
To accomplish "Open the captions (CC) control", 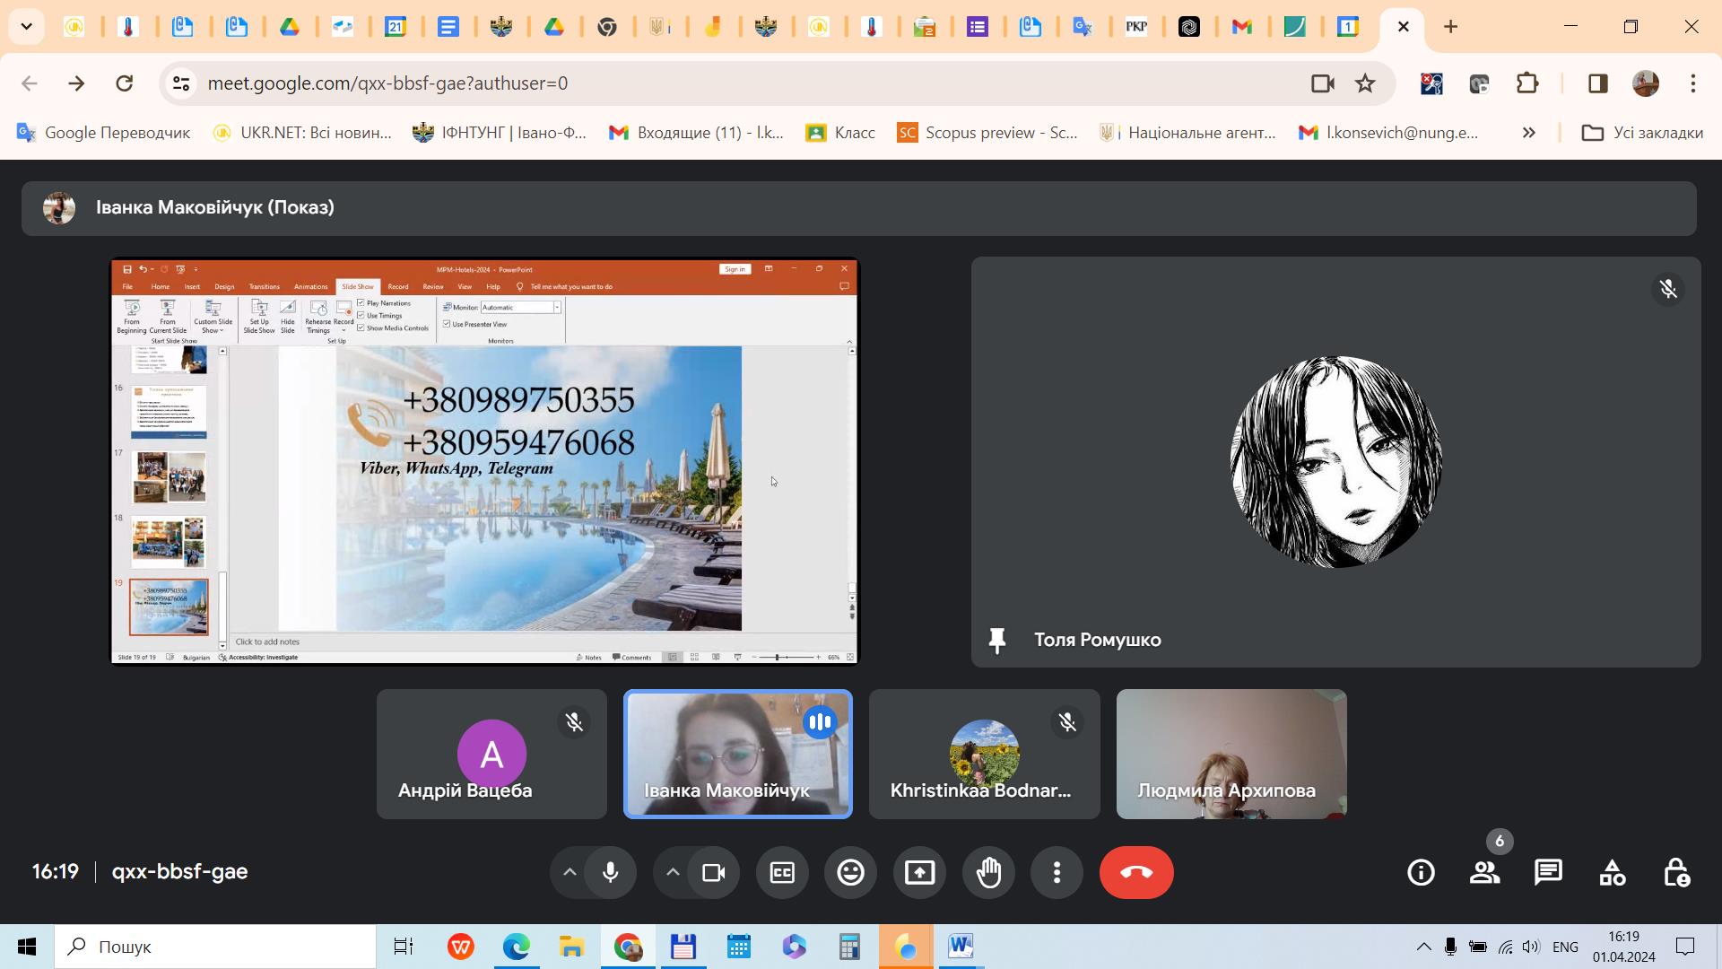I will 782,872.
